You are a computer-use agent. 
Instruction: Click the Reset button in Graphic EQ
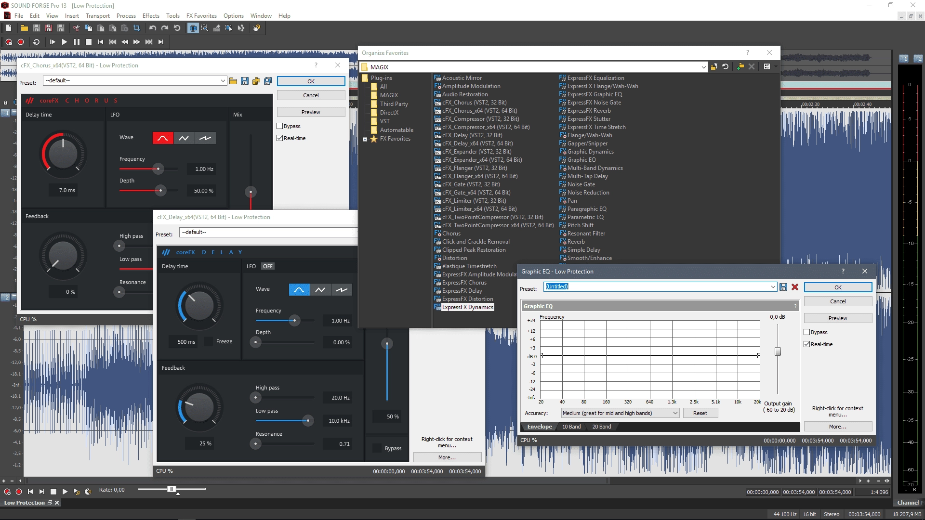[x=700, y=413]
